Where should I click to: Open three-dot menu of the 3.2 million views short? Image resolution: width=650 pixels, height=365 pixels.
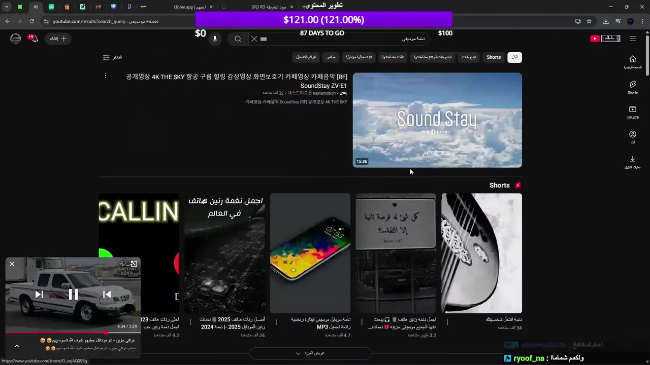(x=362, y=322)
